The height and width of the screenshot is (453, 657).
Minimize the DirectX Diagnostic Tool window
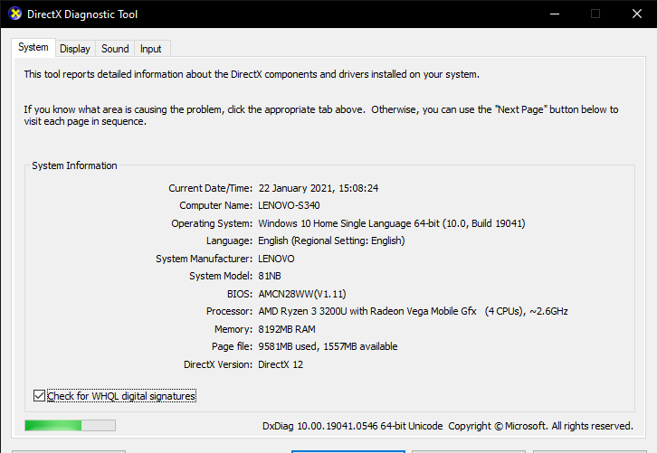coord(555,14)
